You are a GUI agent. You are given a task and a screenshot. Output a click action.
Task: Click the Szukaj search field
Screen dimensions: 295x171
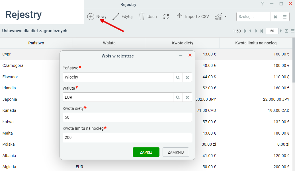coord(253,17)
